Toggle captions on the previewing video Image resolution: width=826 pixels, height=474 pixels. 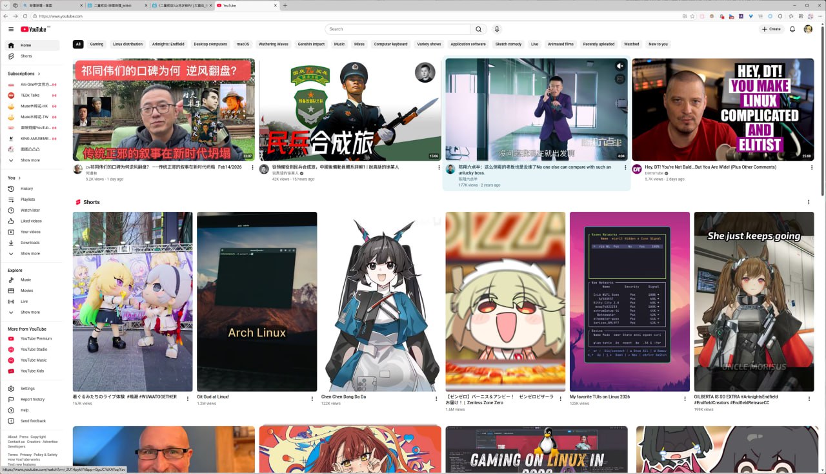click(x=619, y=79)
